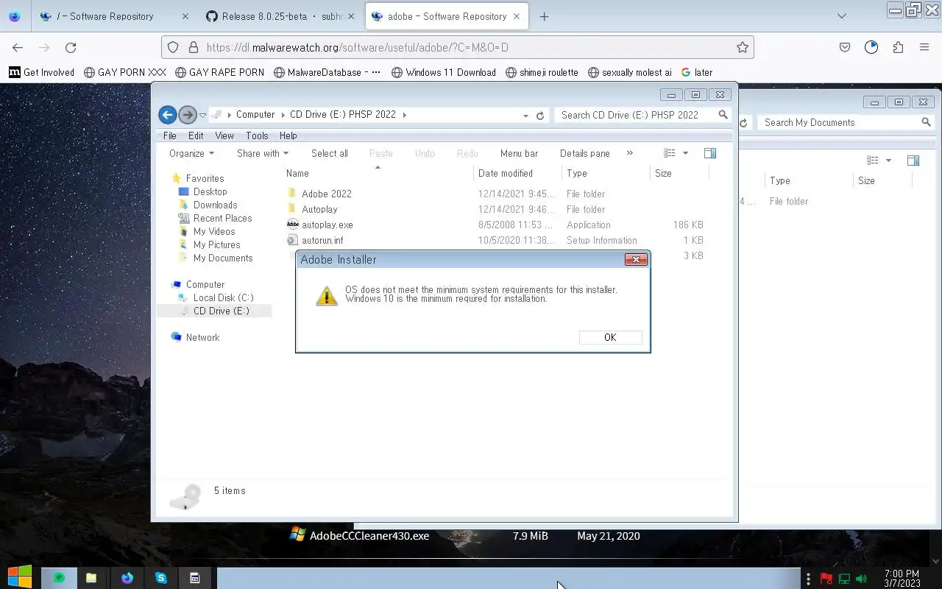Open the view options dropdown arrow in CD Drive window

pos(685,153)
